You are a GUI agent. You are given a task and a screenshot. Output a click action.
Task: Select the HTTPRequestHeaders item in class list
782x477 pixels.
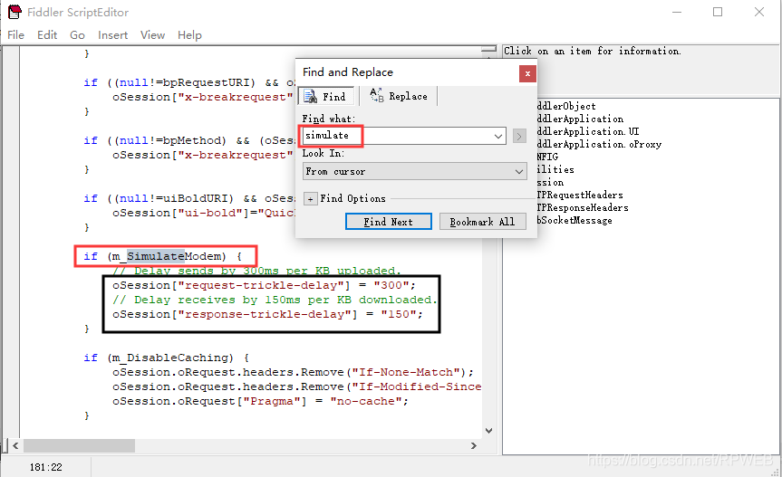click(x=580, y=196)
